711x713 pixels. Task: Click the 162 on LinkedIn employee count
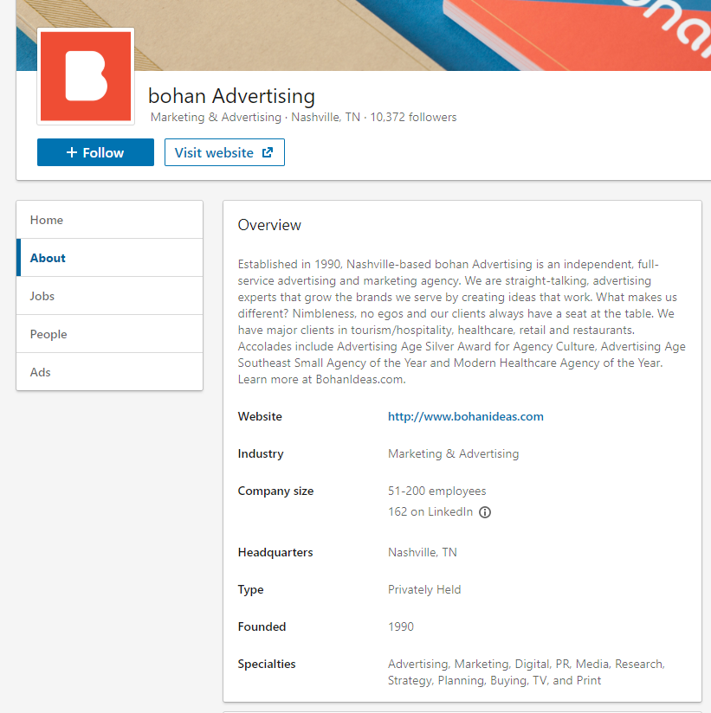[430, 511]
